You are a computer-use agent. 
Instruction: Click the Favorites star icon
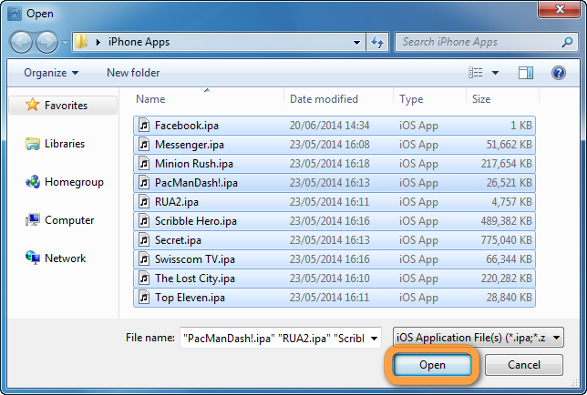point(33,105)
